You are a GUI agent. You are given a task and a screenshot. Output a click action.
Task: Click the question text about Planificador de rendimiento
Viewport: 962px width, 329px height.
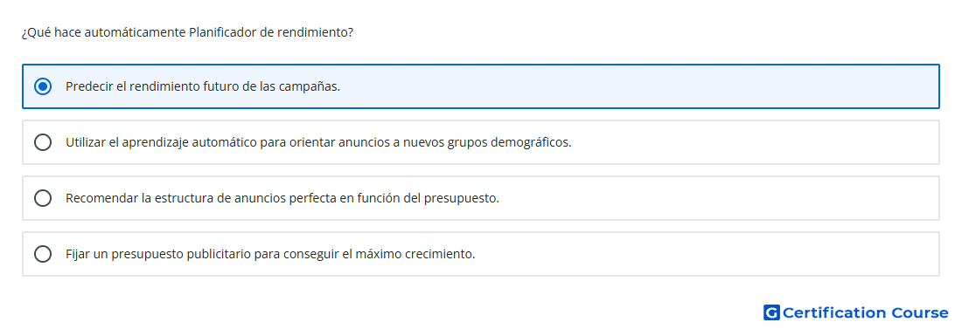(187, 32)
